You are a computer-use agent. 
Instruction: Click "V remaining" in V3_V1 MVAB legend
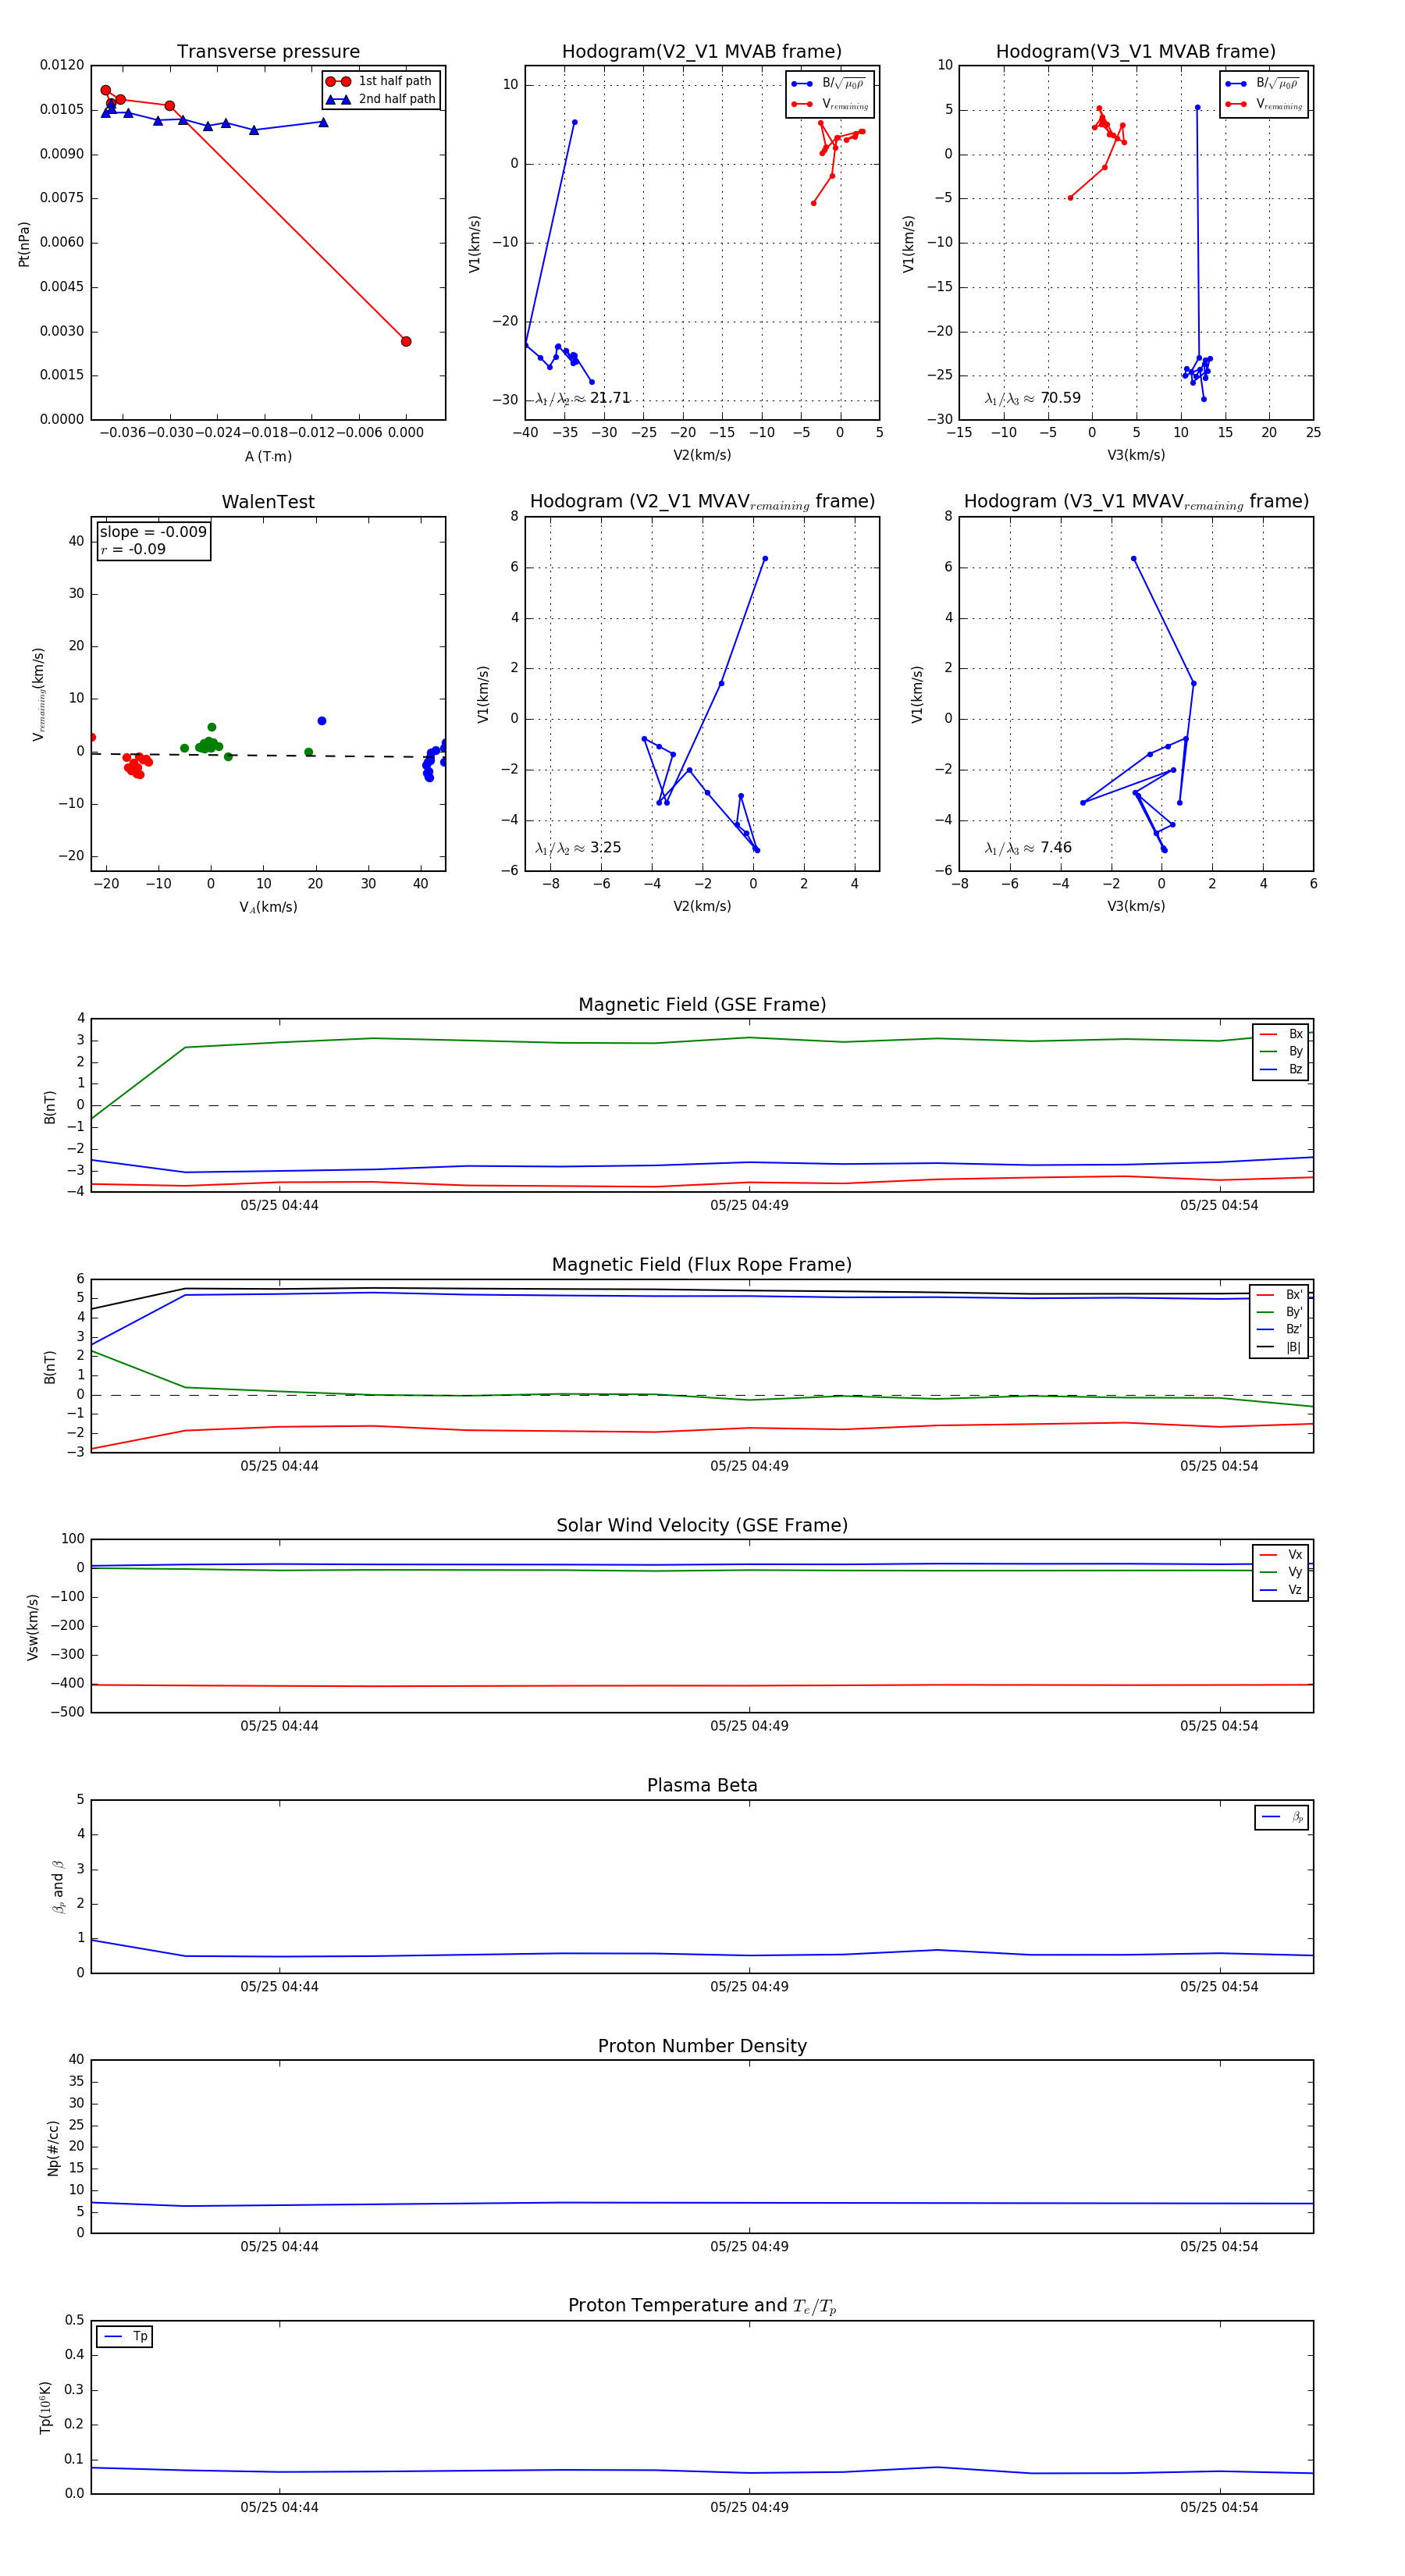coord(1264,104)
